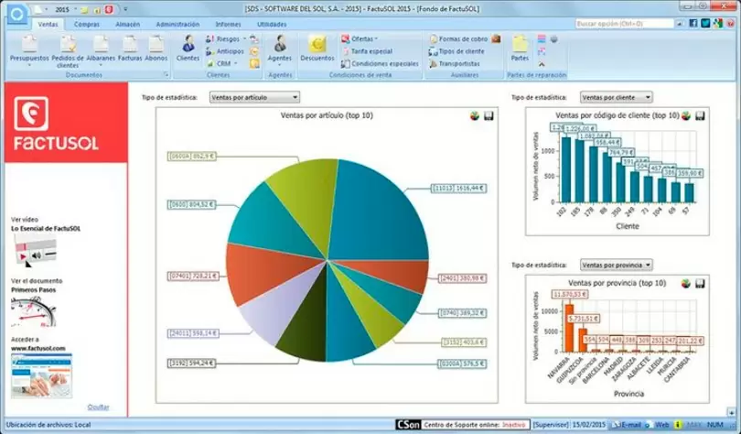Screen dimensions: 741x434
Task: Open the Facturas section
Action: click(x=130, y=49)
